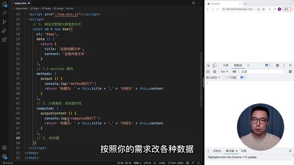This screenshot has height=165, width=294.
Task: Open Chrome tab search dropdown chevron
Action: coord(291,3)
